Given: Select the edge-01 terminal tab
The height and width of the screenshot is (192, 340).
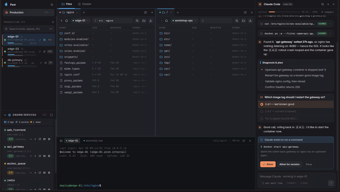Looking at the screenshot, I should 72,141.
